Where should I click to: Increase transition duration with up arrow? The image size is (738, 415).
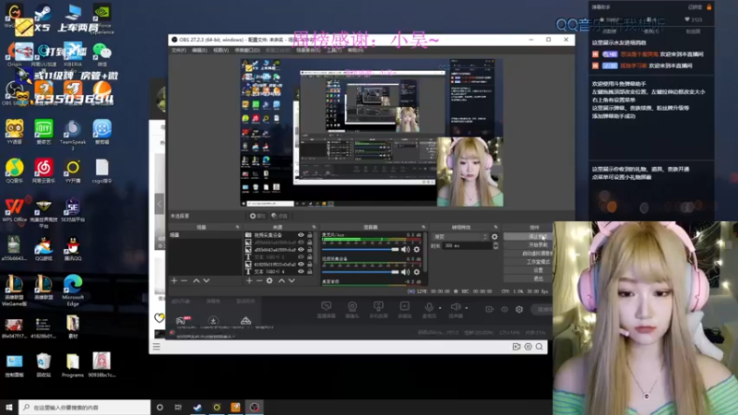click(x=495, y=243)
